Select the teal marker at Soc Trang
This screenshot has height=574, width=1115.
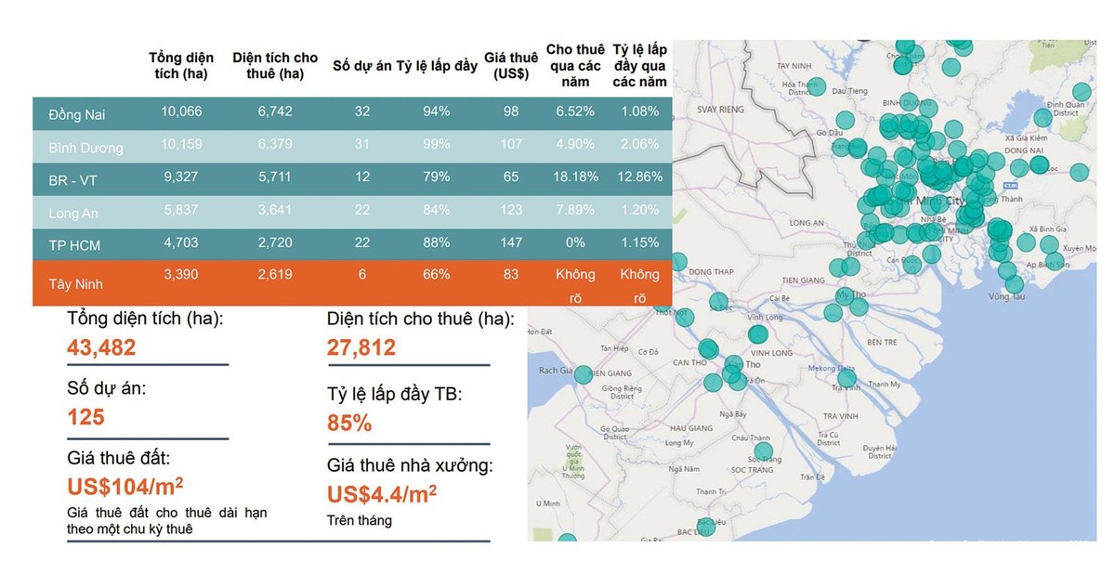[x=764, y=451]
